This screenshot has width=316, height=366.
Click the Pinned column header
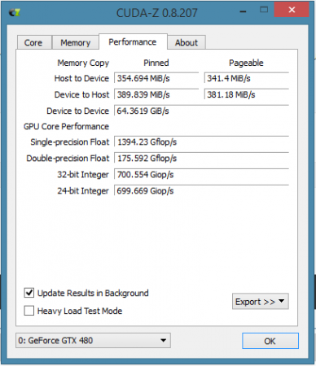pos(156,63)
